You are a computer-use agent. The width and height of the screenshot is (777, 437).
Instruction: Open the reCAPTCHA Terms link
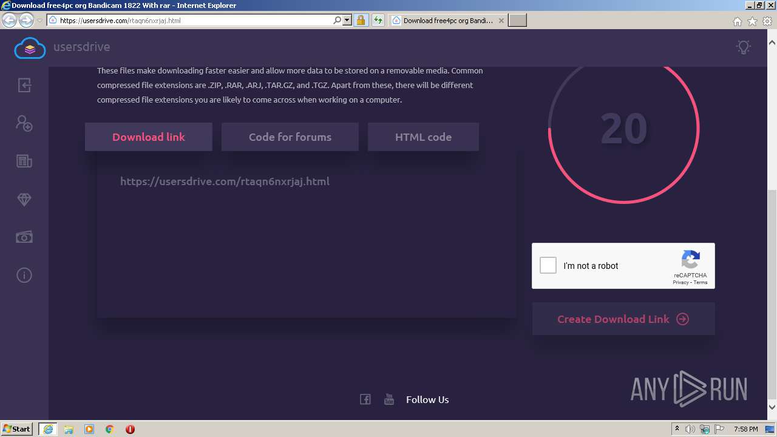coord(701,282)
